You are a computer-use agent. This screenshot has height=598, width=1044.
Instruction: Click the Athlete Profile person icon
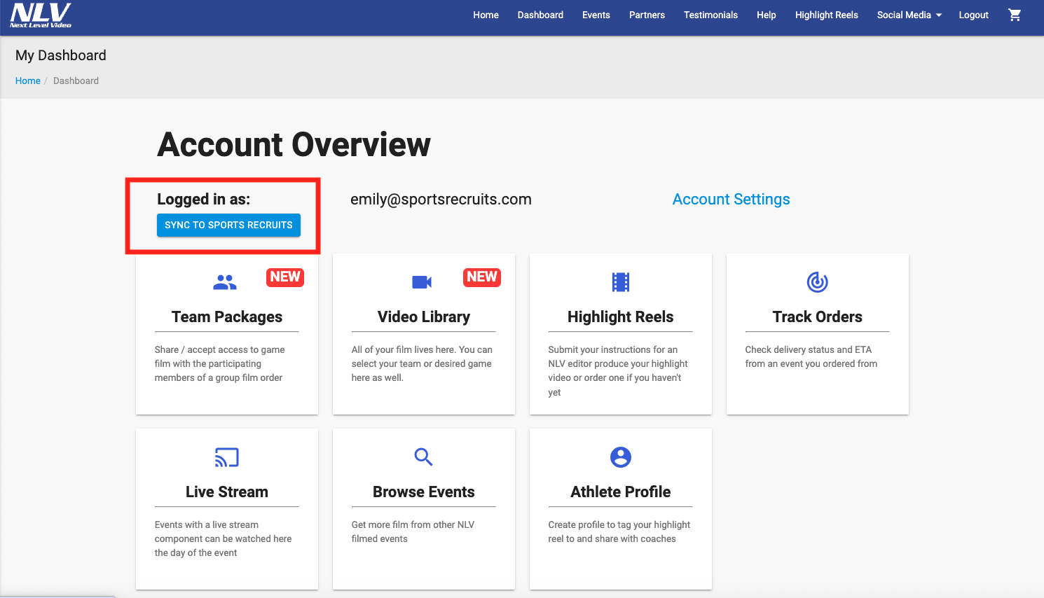tap(620, 457)
